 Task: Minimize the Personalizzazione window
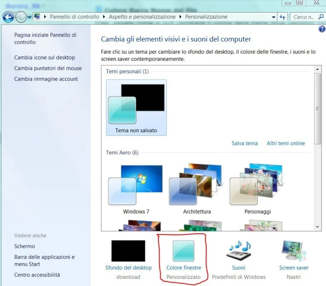tap(288, 3)
